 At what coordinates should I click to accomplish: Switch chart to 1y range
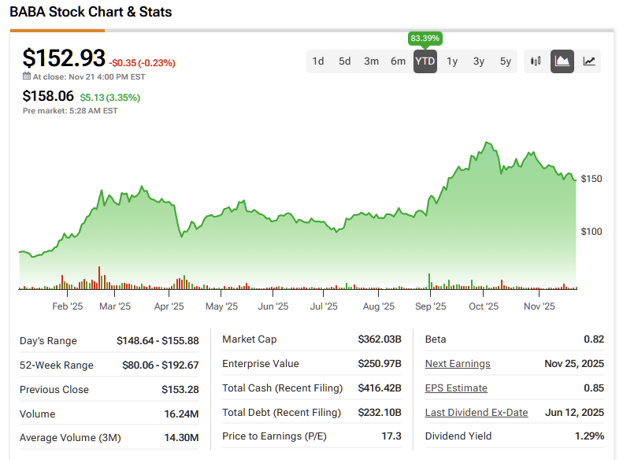pos(452,61)
